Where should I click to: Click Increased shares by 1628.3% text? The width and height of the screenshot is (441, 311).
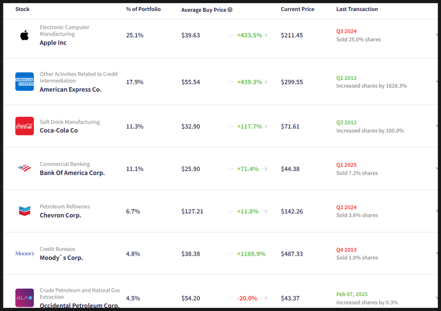(x=372, y=86)
